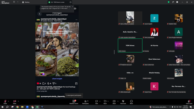Select highlighted YON Sriono speaker tile

tap(130, 45)
